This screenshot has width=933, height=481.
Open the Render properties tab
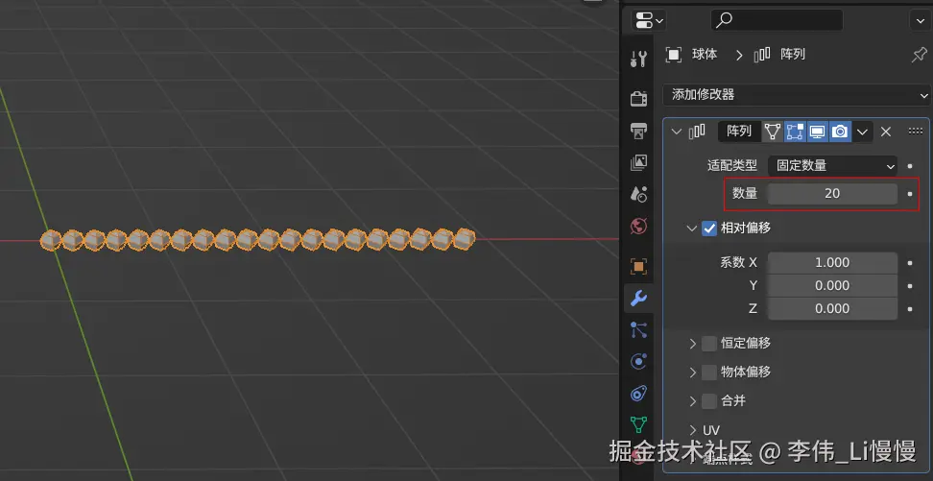point(638,98)
